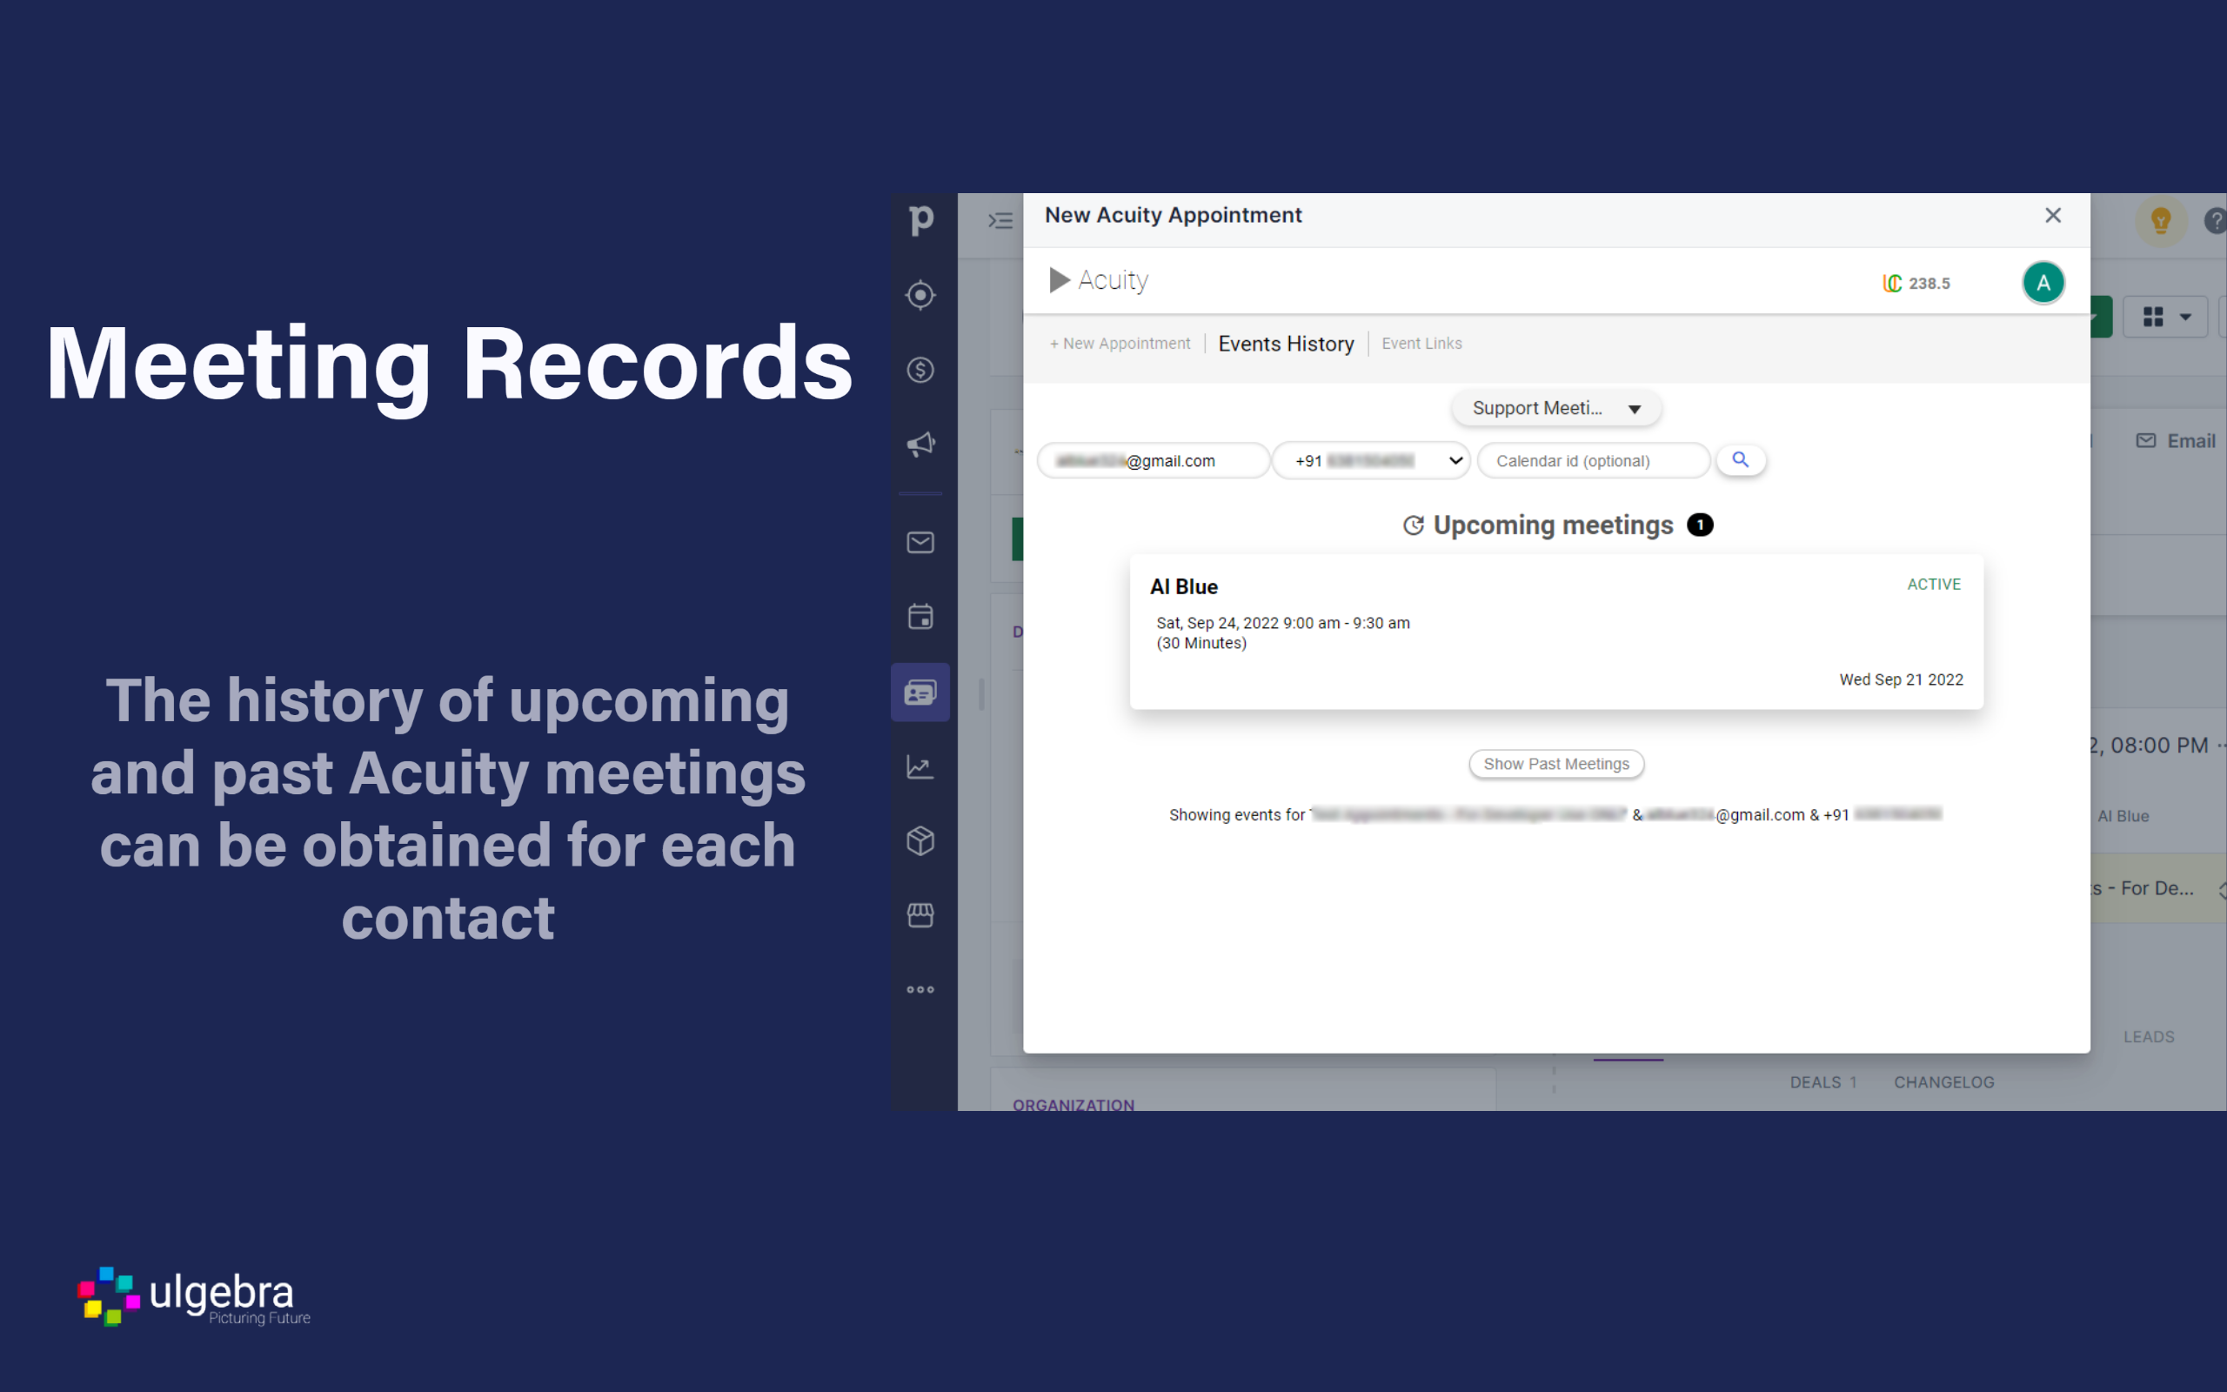Click the refresh icon beside Upcoming meetings
This screenshot has height=1392, width=2227.
coord(1414,525)
